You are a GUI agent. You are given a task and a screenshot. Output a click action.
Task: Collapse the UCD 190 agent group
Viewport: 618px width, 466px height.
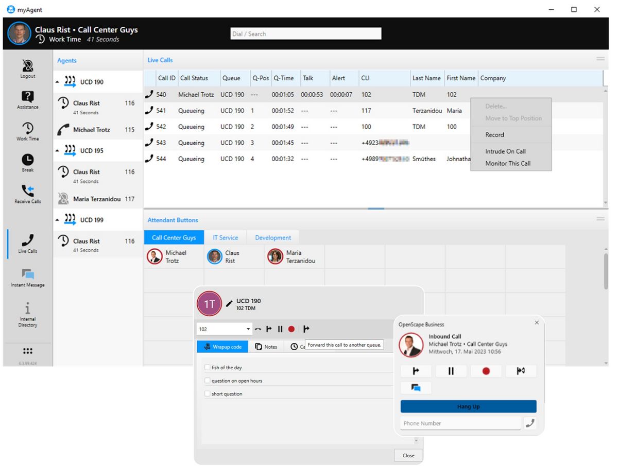(x=58, y=81)
